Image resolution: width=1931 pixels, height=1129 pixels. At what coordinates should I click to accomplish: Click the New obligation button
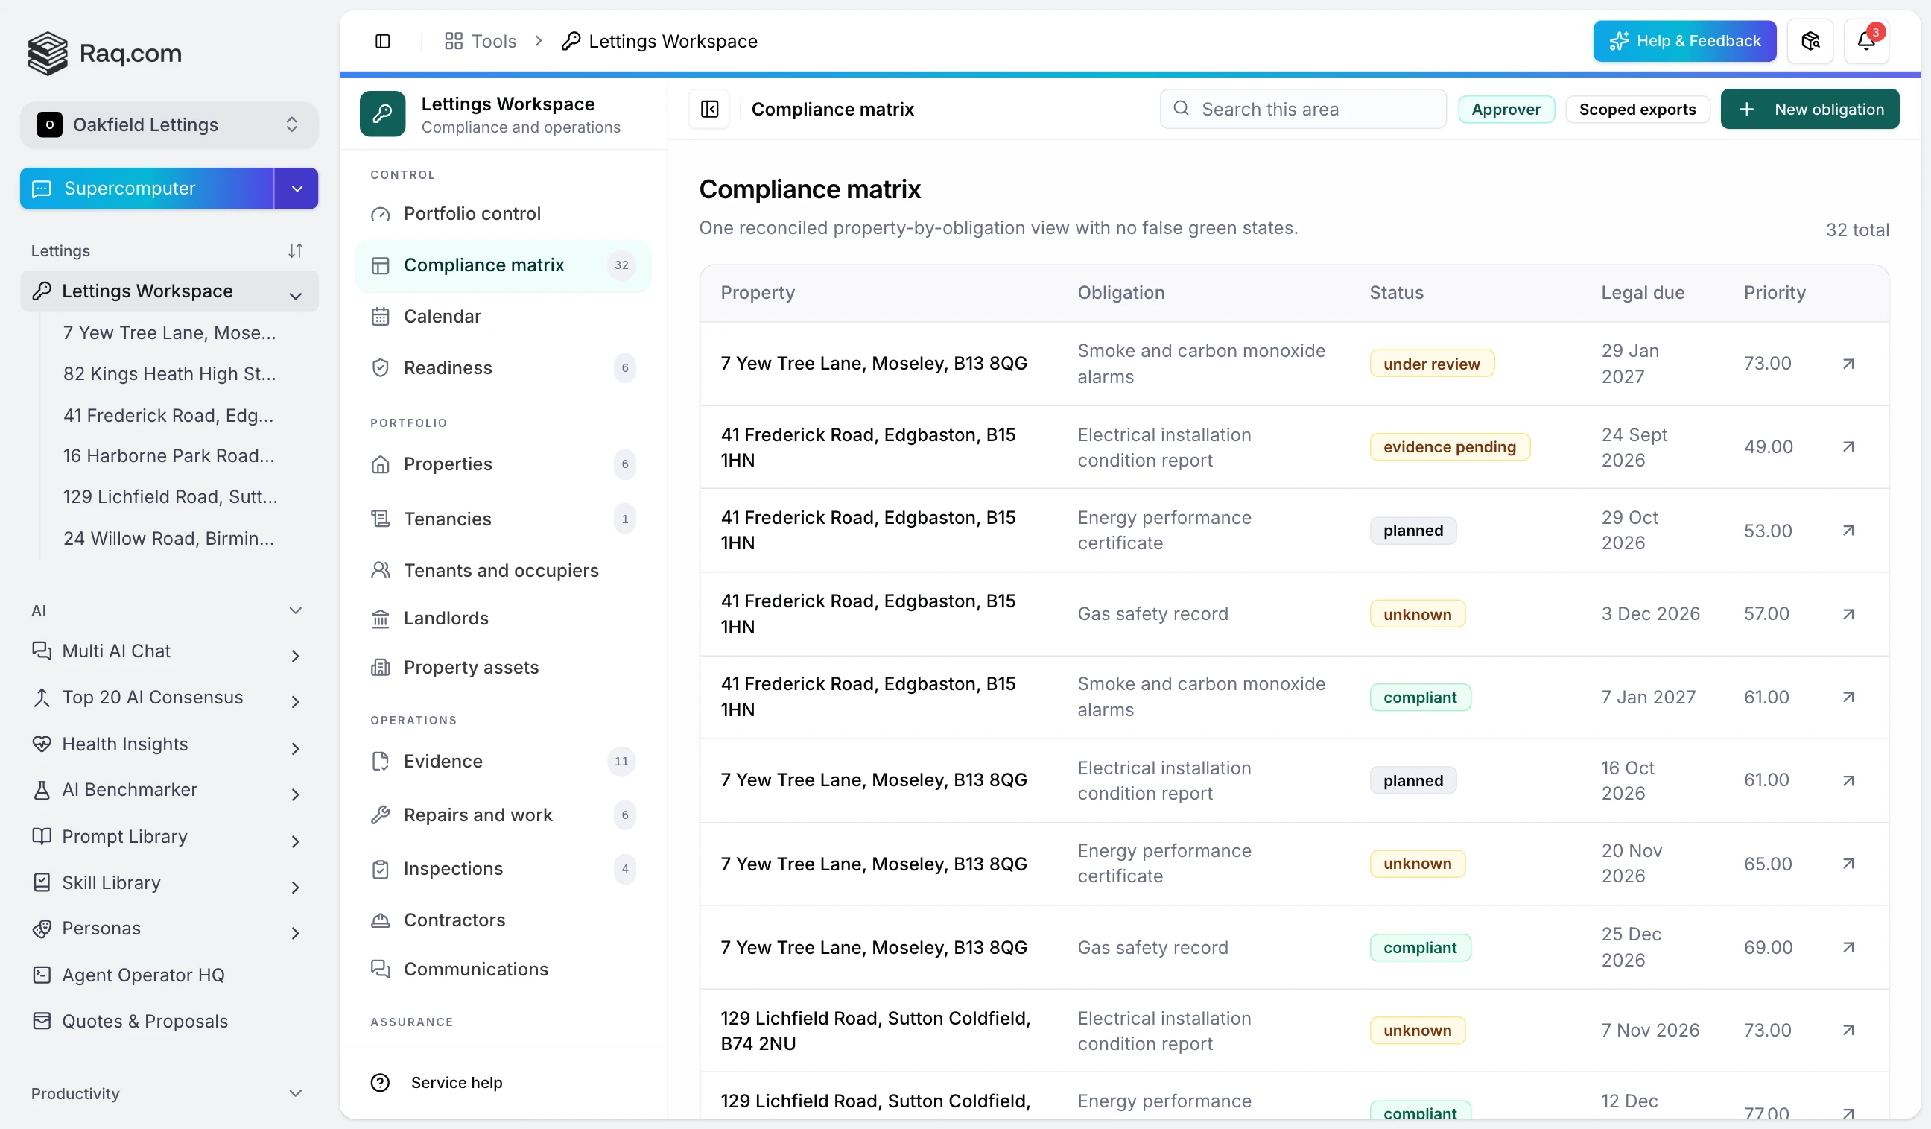point(1809,109)
